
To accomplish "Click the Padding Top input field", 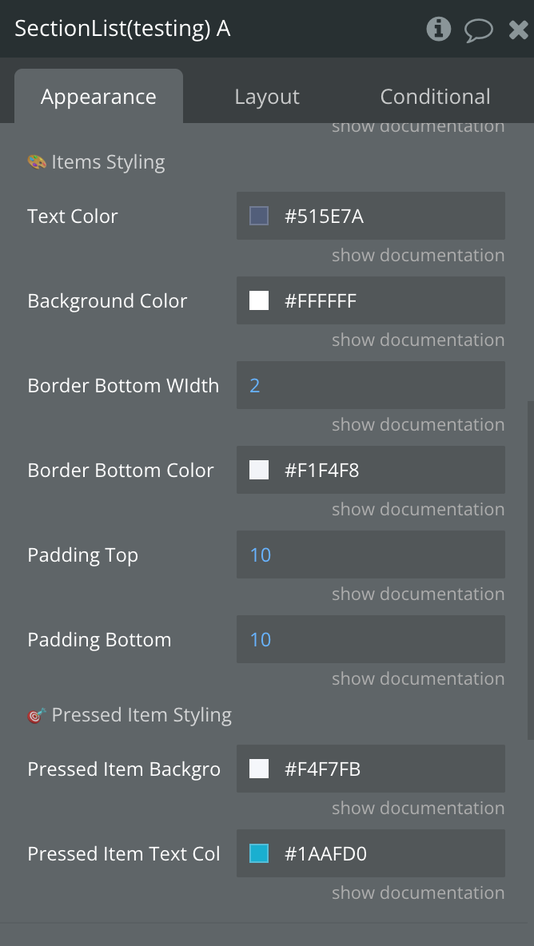I will pyautogui.click(x=371, y=554).
